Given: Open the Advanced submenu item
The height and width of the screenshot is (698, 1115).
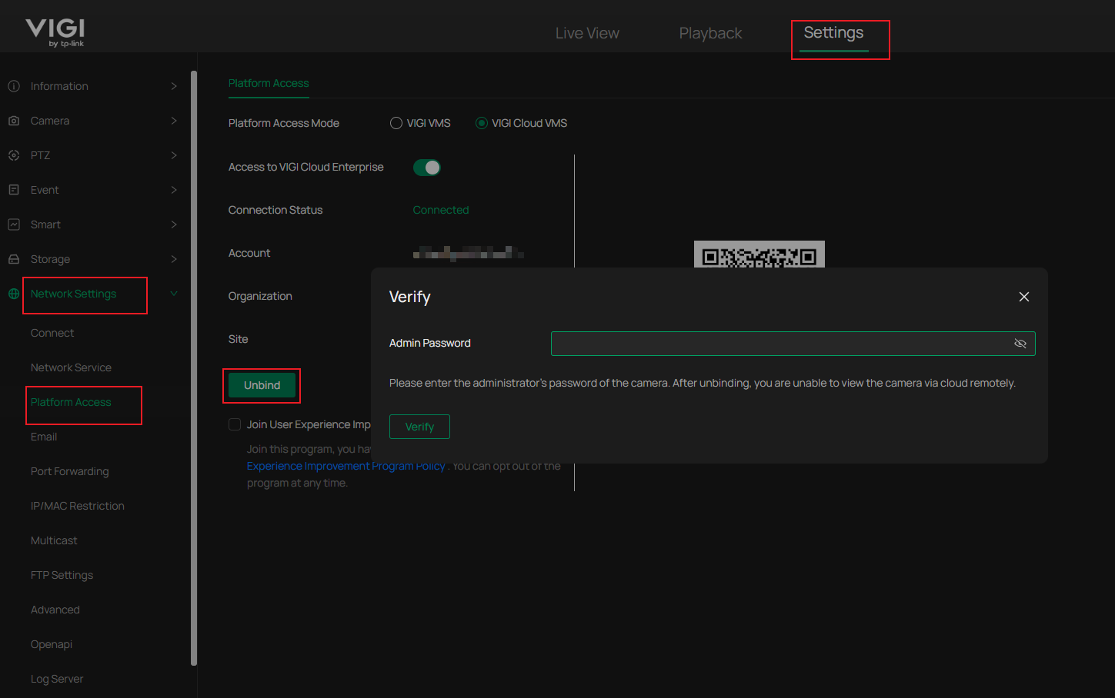Looking at the screenshot, I should tap(55, 610).
